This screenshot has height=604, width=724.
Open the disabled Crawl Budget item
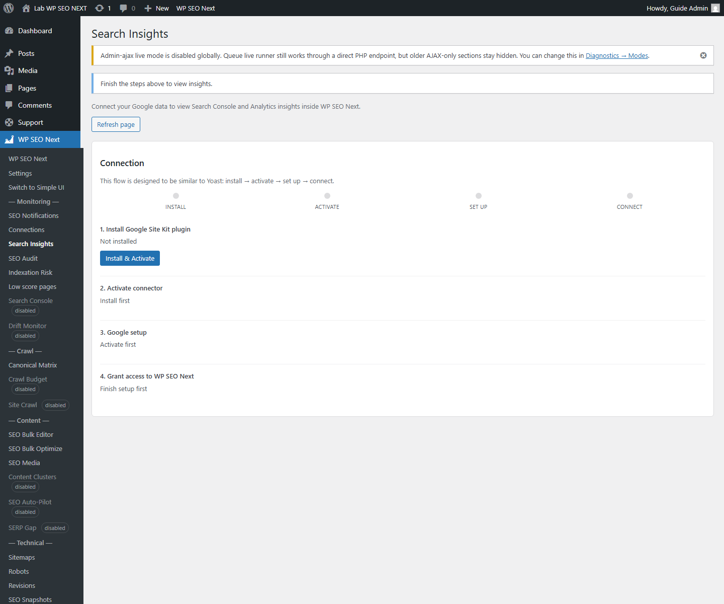click(28, 384)
